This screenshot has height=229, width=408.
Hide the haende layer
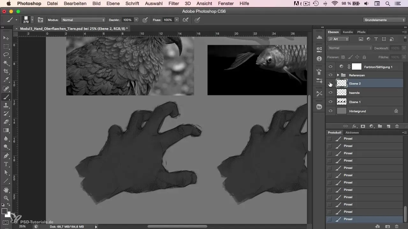[331, 93]
